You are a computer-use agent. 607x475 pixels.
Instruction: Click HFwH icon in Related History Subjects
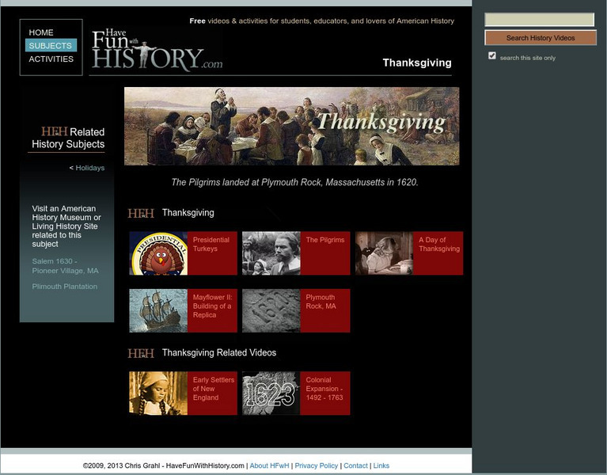tap(55, 131)
